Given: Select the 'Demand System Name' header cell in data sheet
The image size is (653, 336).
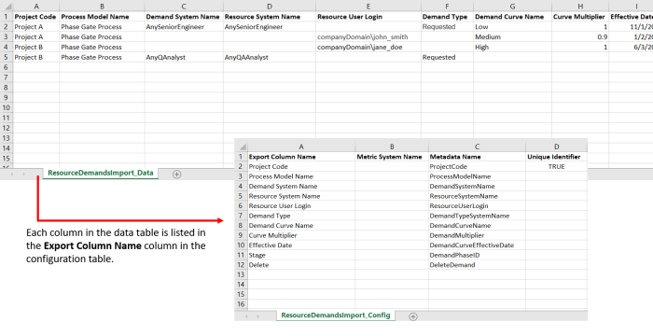Looking at the screenshot, I should [x=184, y=17].
